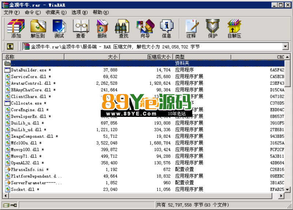Click the vertical scrollbar up arrow

click(288, 57)
